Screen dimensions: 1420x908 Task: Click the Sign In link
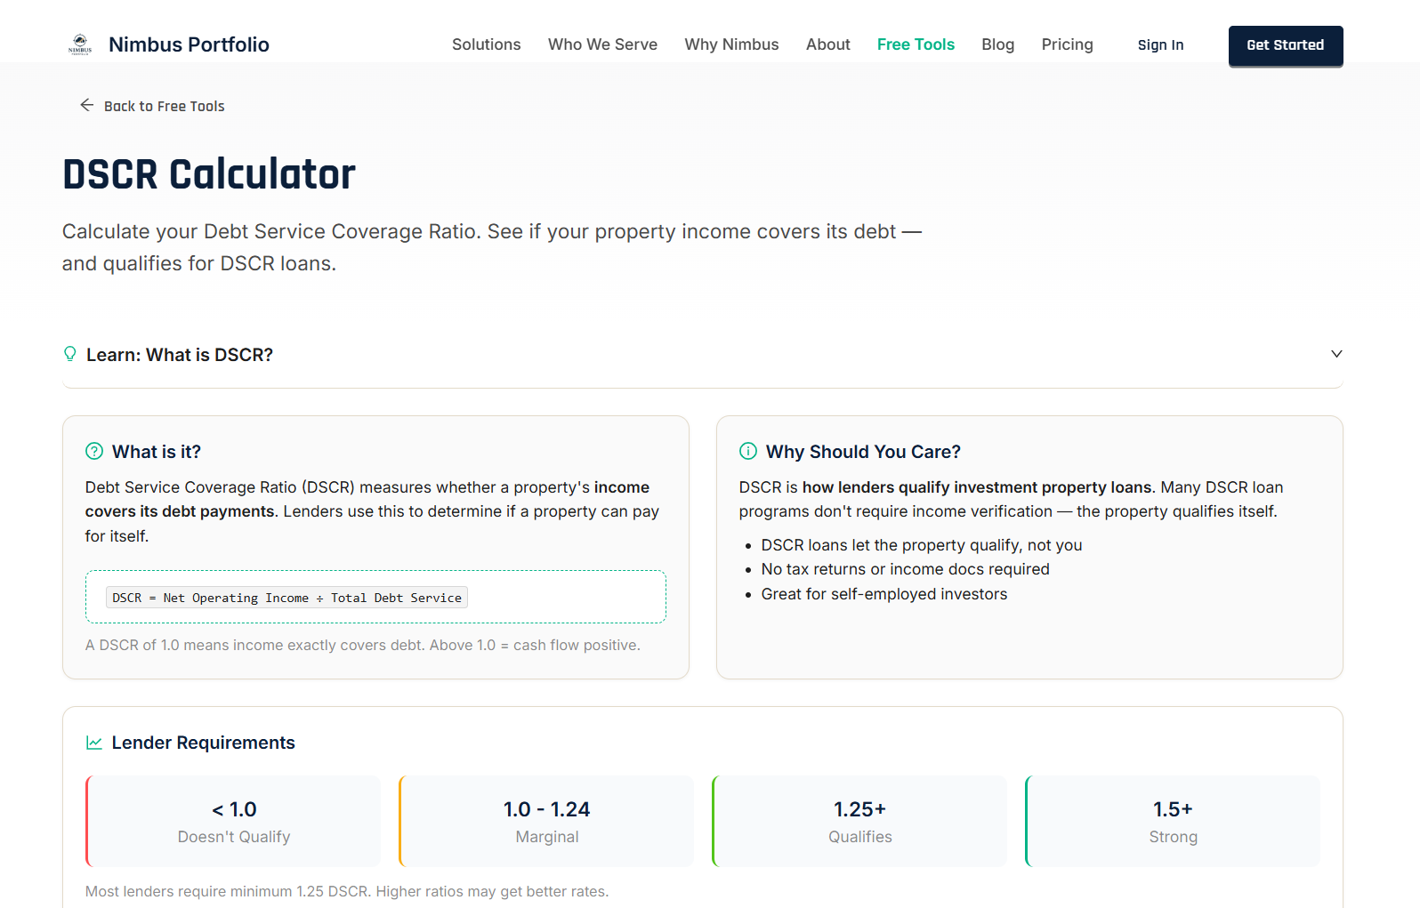(1160, 45)
